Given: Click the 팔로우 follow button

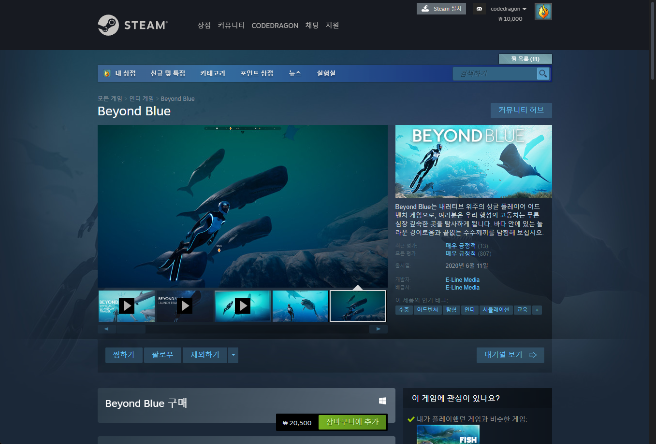Looking at the screenshot, I should pos(162,355).
